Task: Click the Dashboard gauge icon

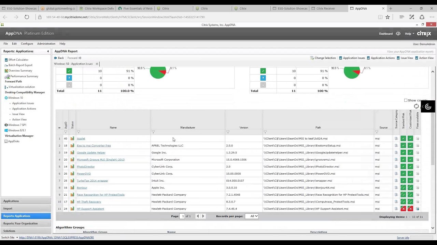Action: (x=398, y=34)
